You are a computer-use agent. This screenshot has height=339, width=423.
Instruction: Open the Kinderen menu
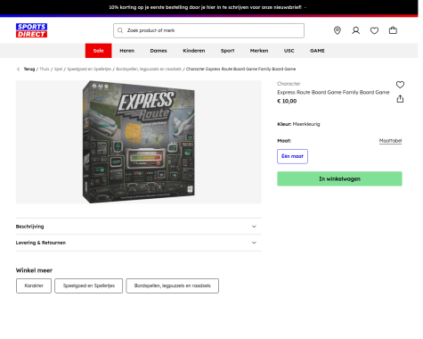coord(194,51)
